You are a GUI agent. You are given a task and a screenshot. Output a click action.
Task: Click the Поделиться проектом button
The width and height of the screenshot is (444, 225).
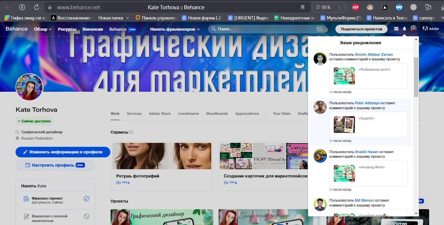pos(361,29)
